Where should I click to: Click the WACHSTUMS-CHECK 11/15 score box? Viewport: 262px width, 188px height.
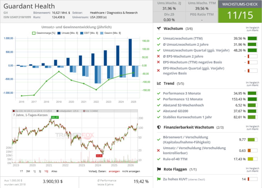(x=240, y=12)
